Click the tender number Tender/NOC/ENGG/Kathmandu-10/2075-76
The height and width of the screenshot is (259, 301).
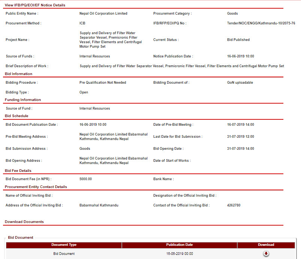tap(261, 23)
